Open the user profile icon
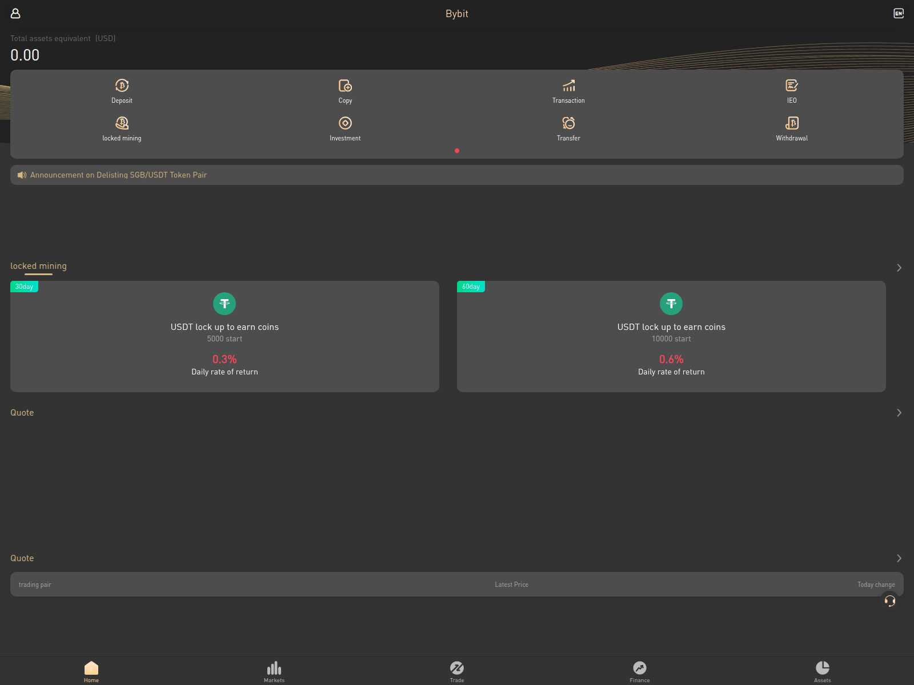This screenshot has height=685, width=914. [x=15, y=13]
